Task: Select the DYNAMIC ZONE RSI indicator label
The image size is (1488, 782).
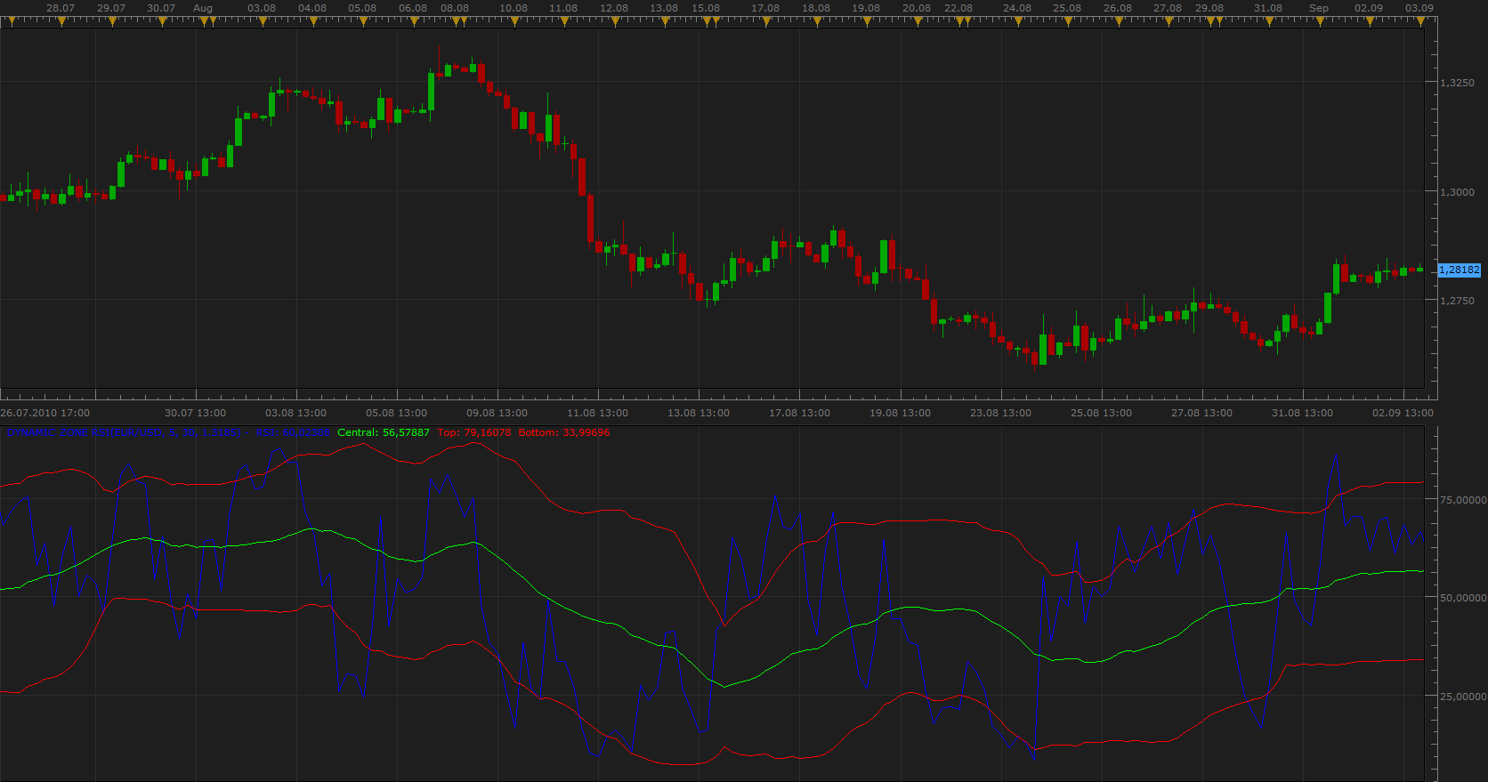Action: tap(125, 432)
